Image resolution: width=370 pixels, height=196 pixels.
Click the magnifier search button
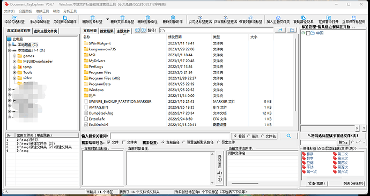click(x=288, y=136)
